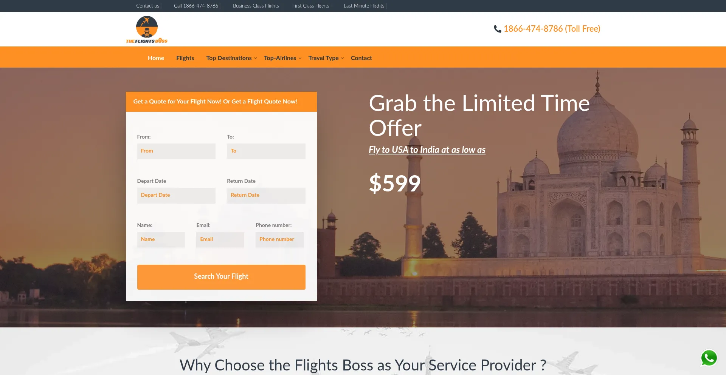The image size is (726, 375).
Task: Click The Flights Boss logo
Action: 147,29
